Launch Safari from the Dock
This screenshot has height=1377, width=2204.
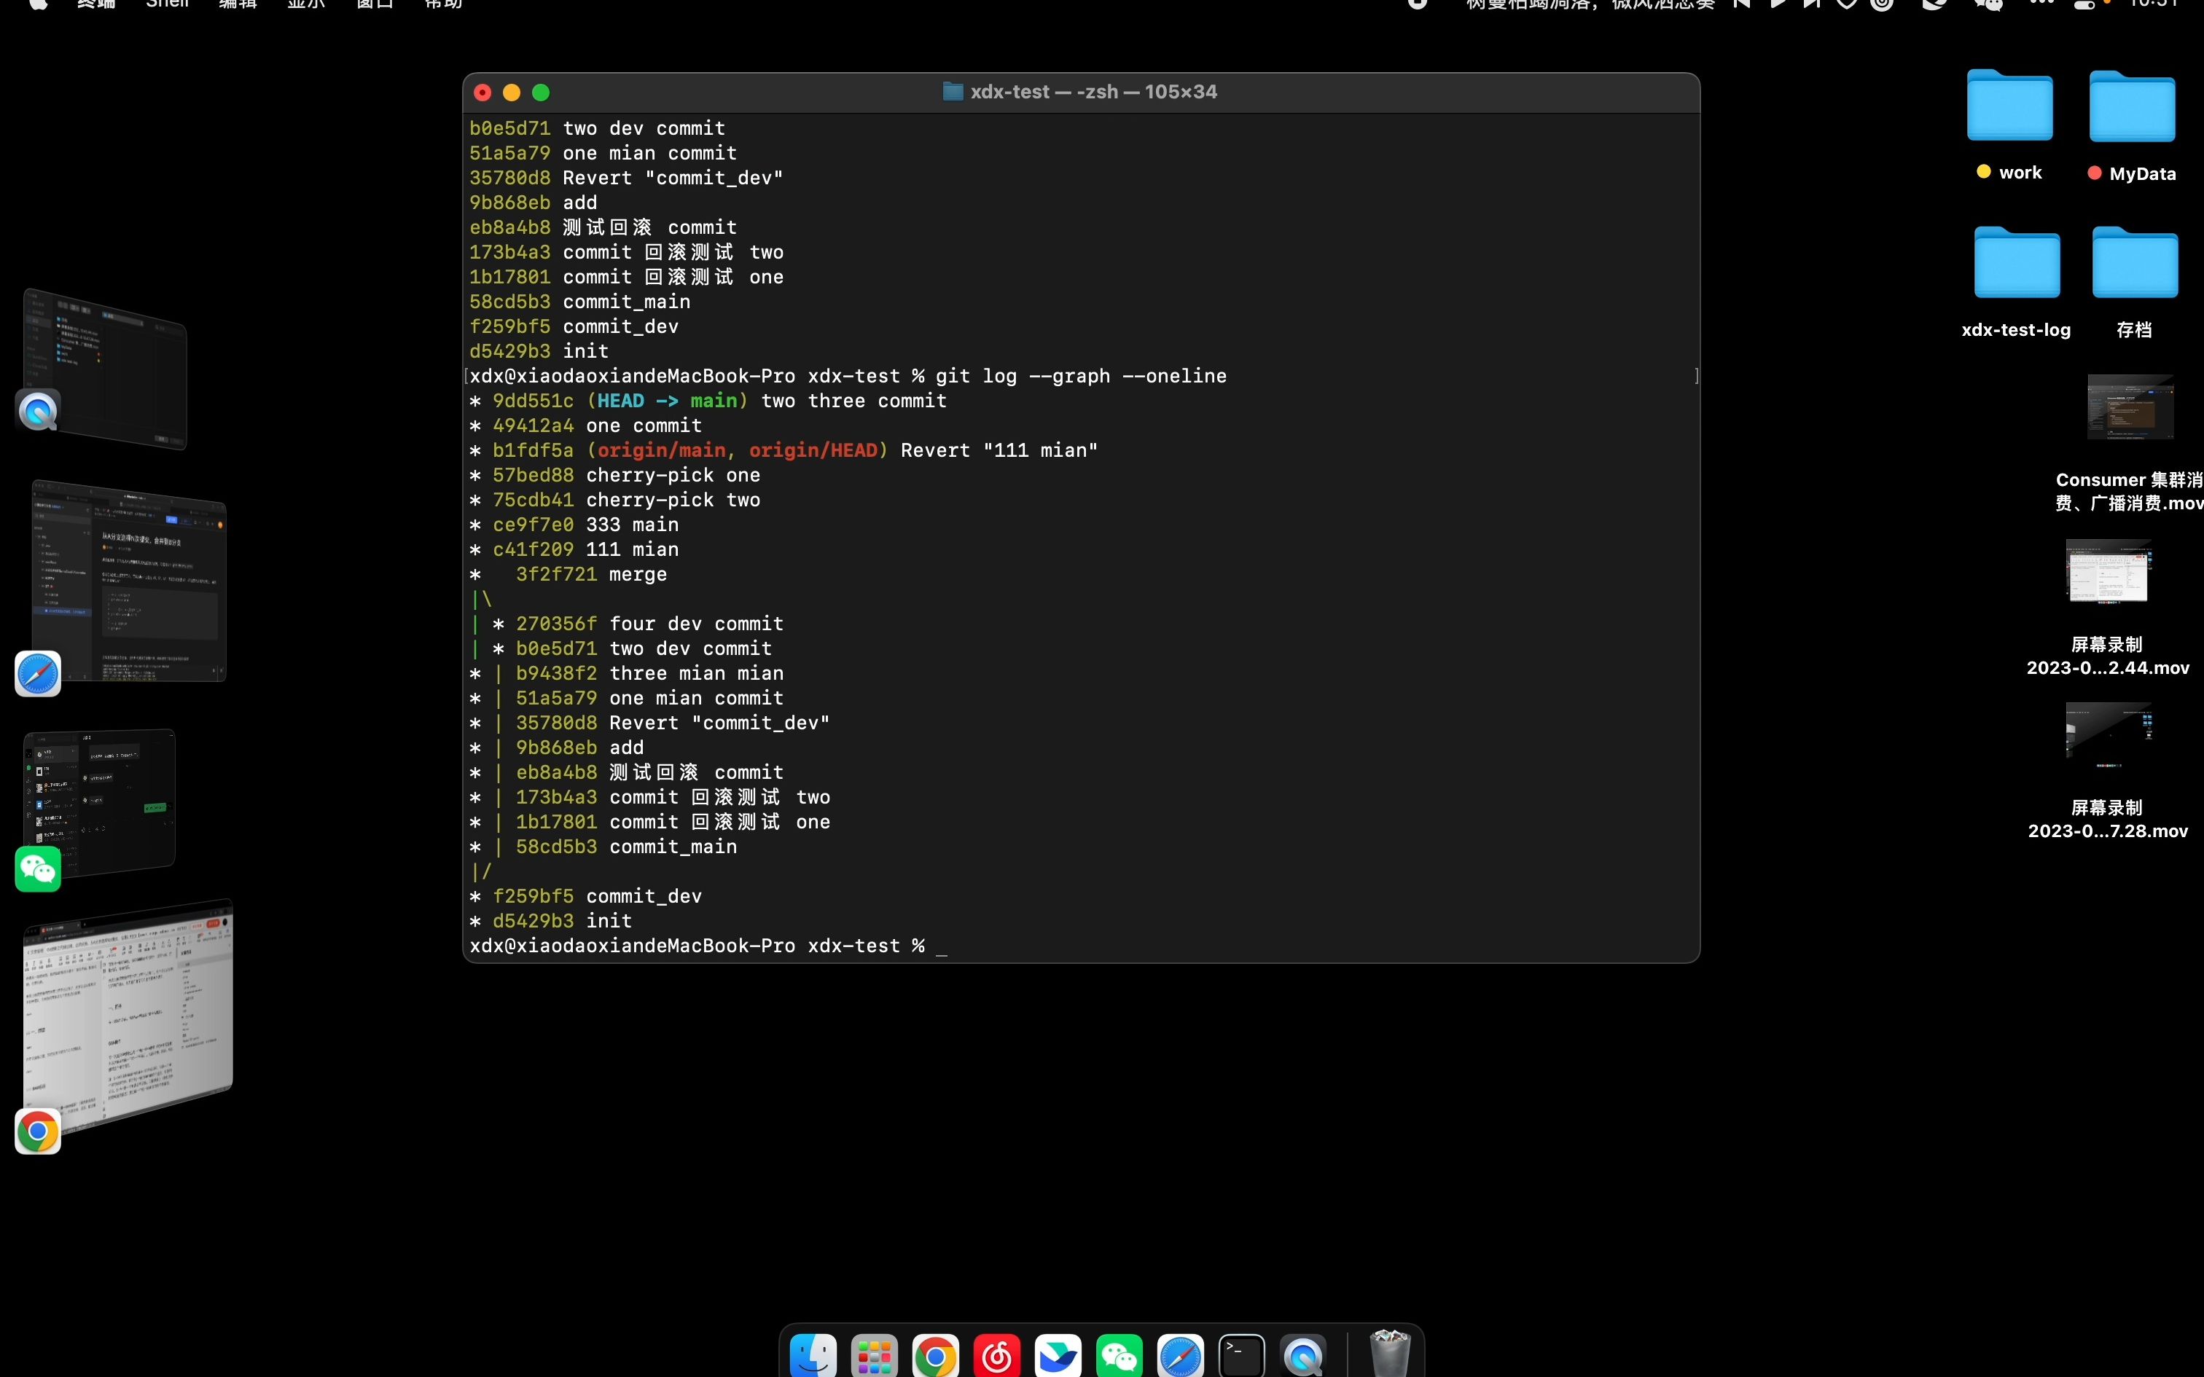point(1180,1356)
